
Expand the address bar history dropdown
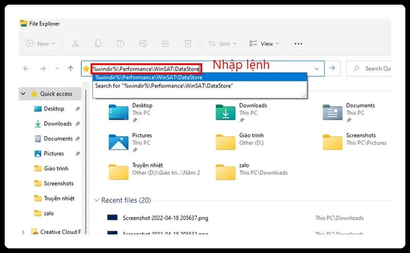click(316, 69)
